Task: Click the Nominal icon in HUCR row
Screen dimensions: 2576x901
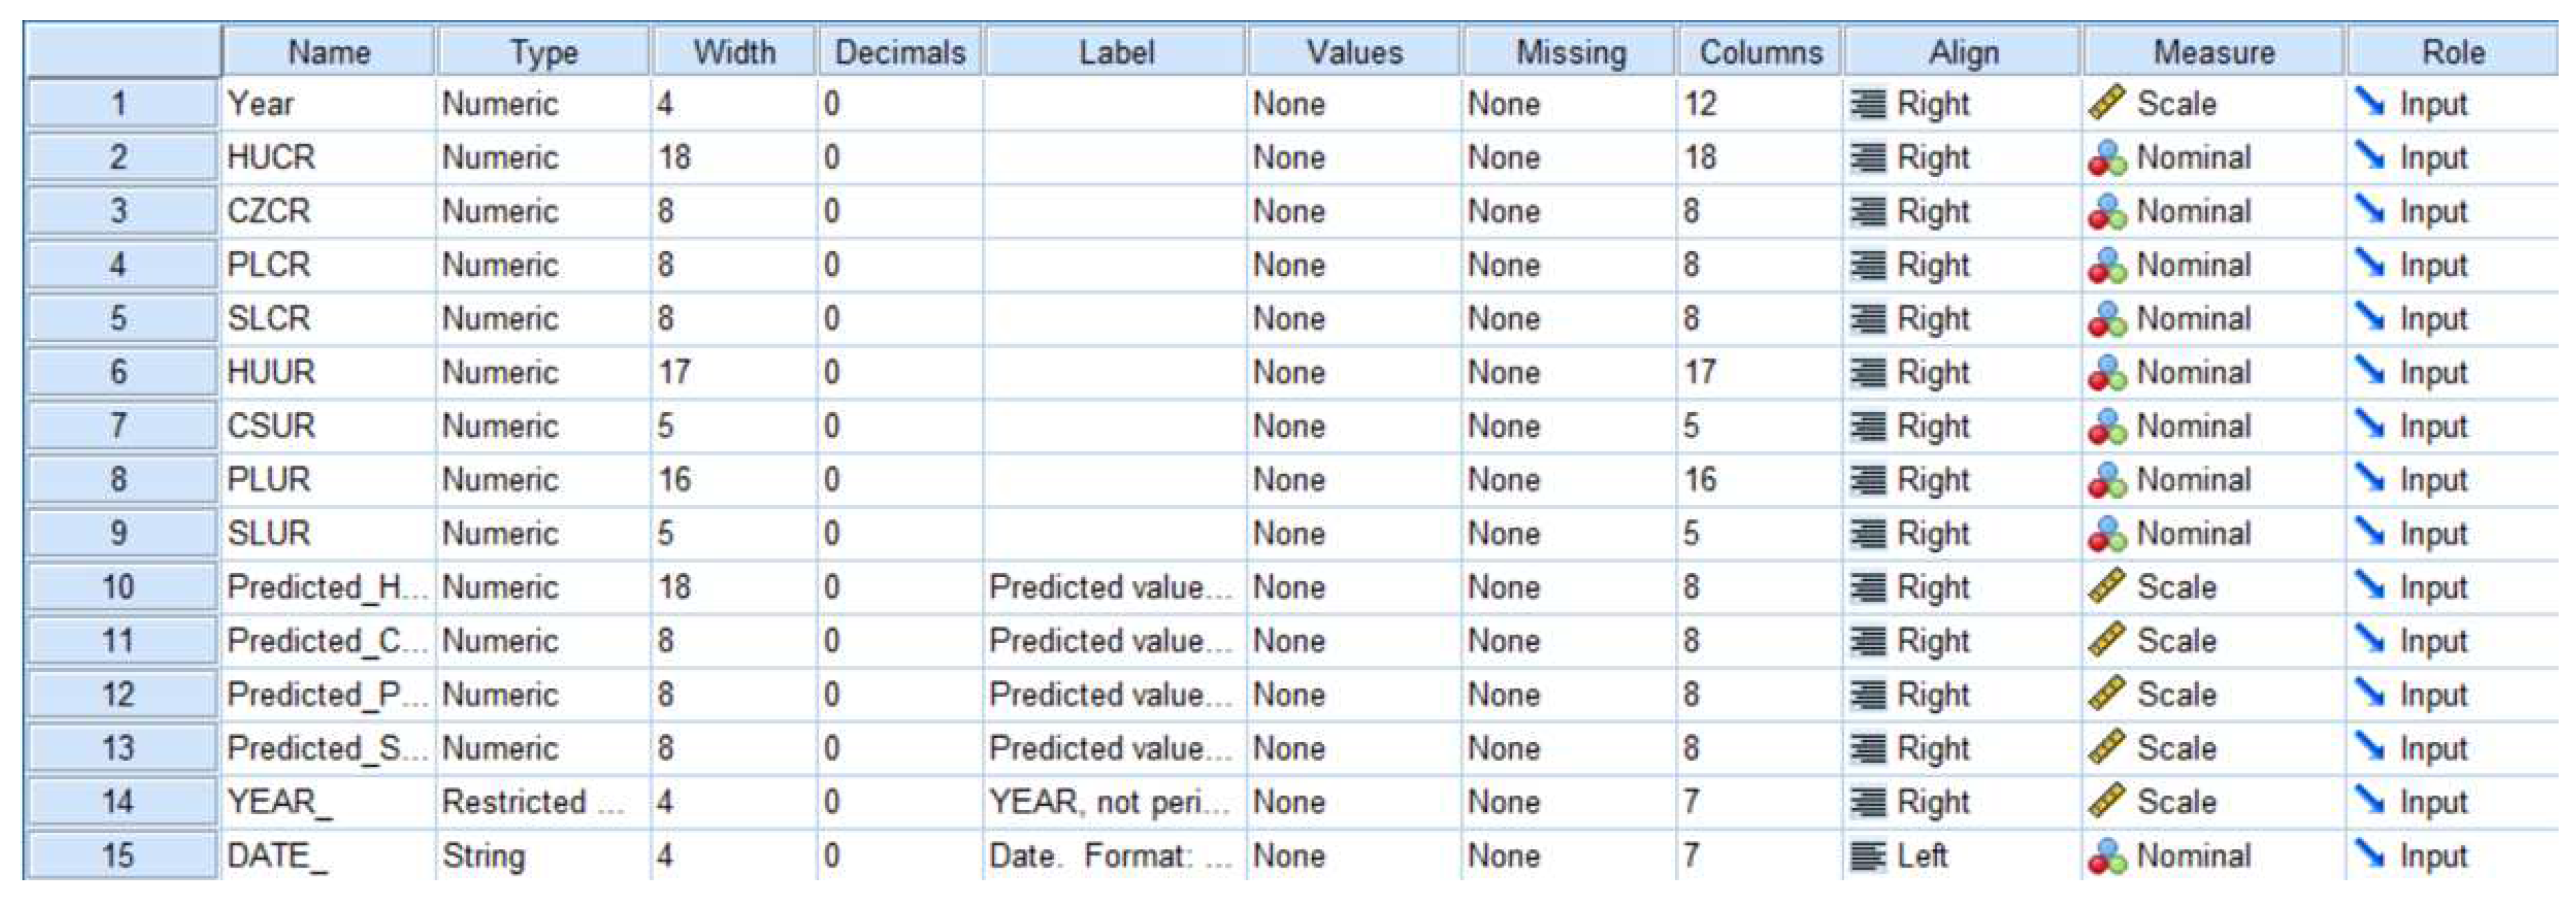Action: [2106, 158]
